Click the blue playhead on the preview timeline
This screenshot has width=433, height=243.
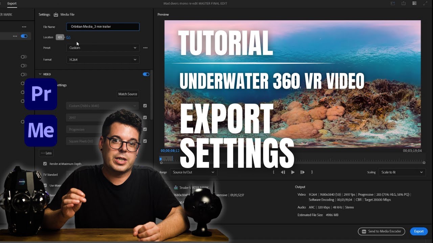(161, 159)
